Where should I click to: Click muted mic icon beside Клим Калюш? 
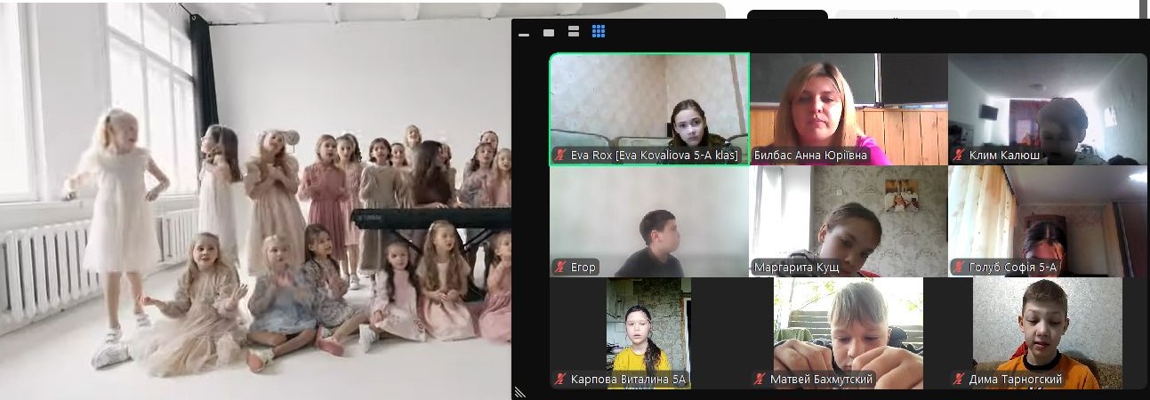click(x=959, y=155)
